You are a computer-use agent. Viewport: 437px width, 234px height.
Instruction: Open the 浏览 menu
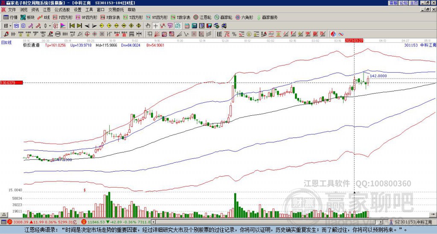point(24,10)
